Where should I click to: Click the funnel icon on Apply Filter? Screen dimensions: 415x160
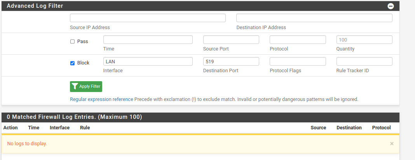(x=75, y=86)
